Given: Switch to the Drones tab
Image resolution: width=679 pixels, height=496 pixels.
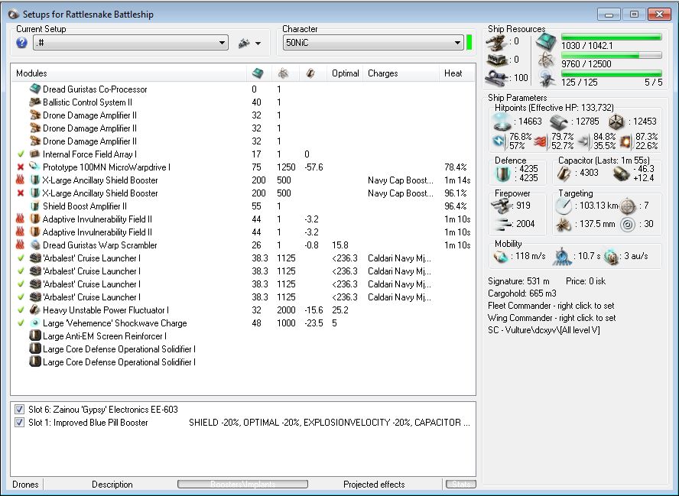Looking at the screenshot, I should [x=25, y=485].
